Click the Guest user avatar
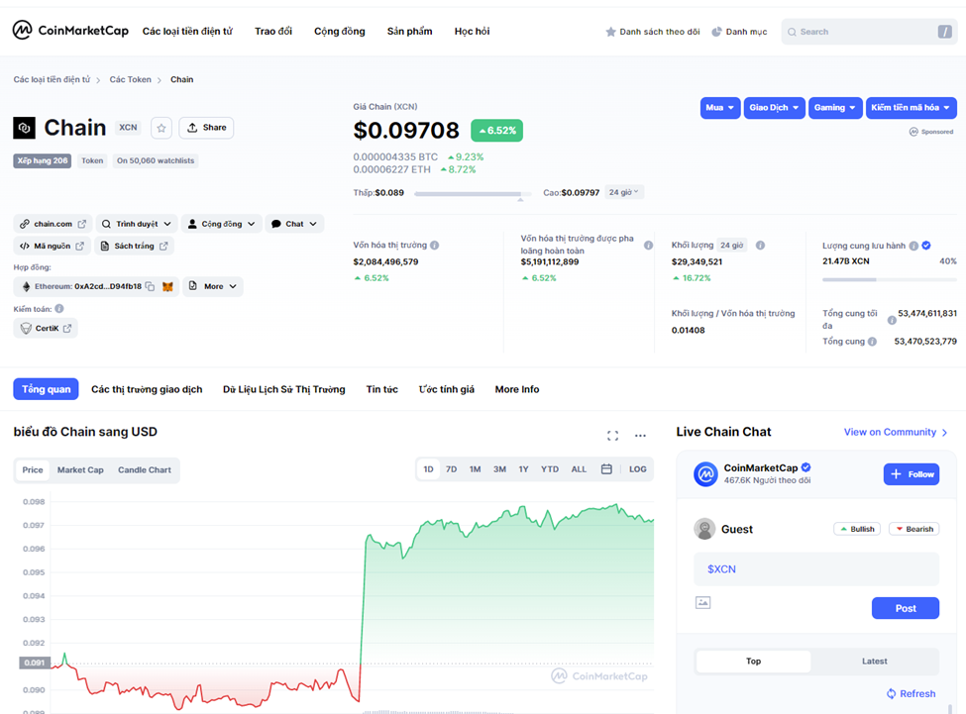 704,529
